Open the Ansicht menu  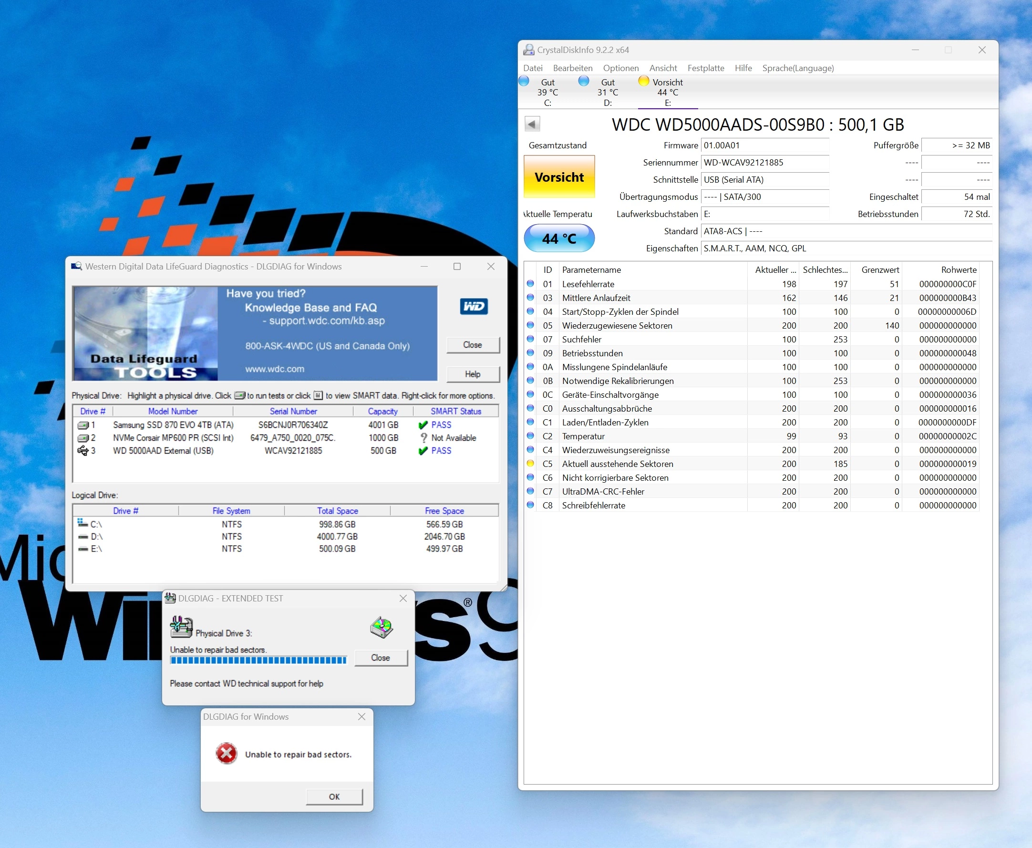(x=663, y=68)
